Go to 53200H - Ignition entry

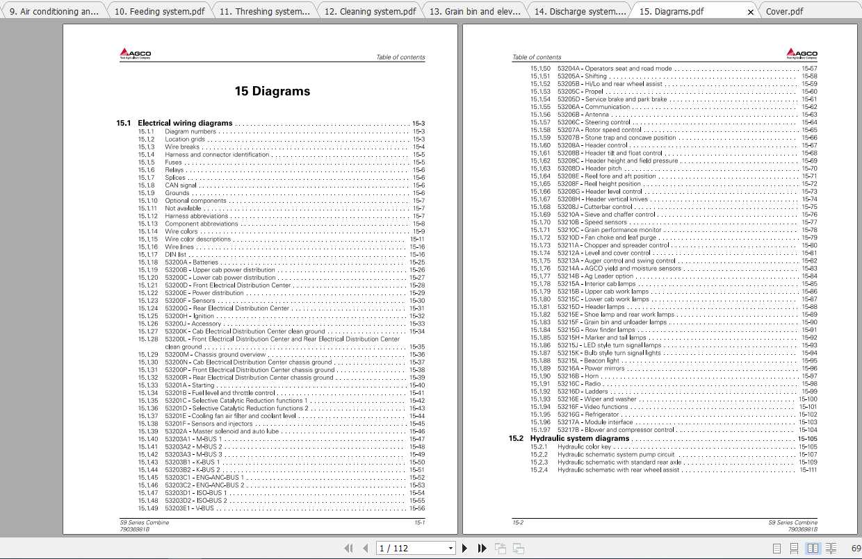click(190, 316)
